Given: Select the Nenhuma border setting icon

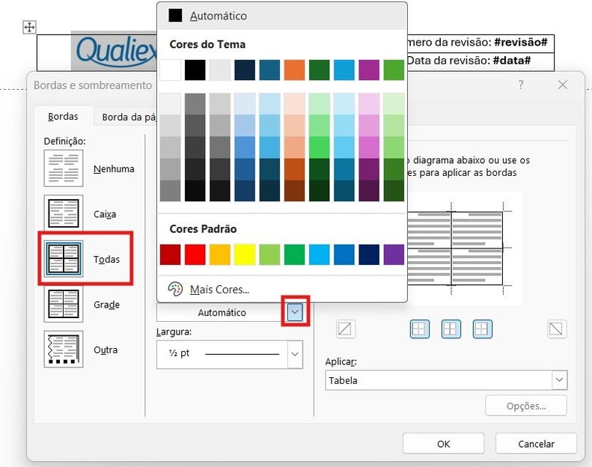Looking at the screenshot, I should tap(64, 168).
